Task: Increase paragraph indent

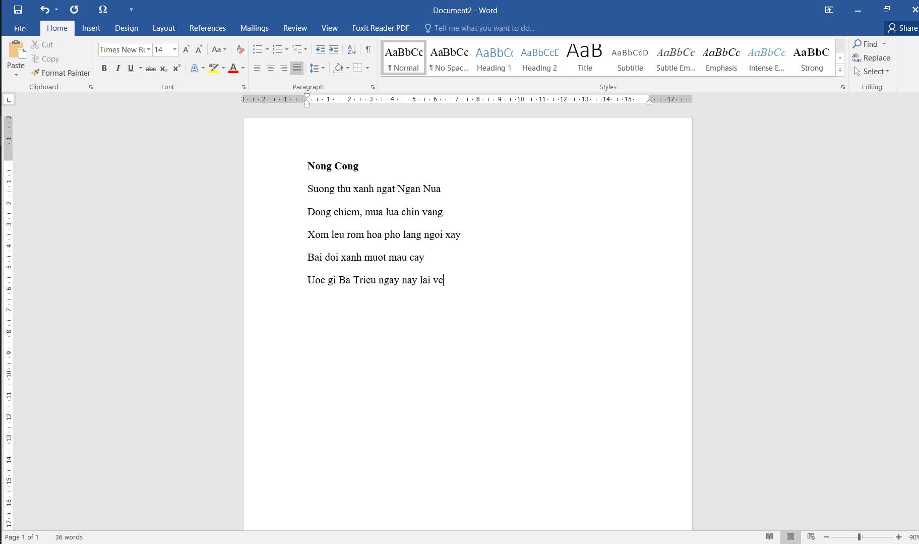Action: pyautogui.click(x=334, y=49)
